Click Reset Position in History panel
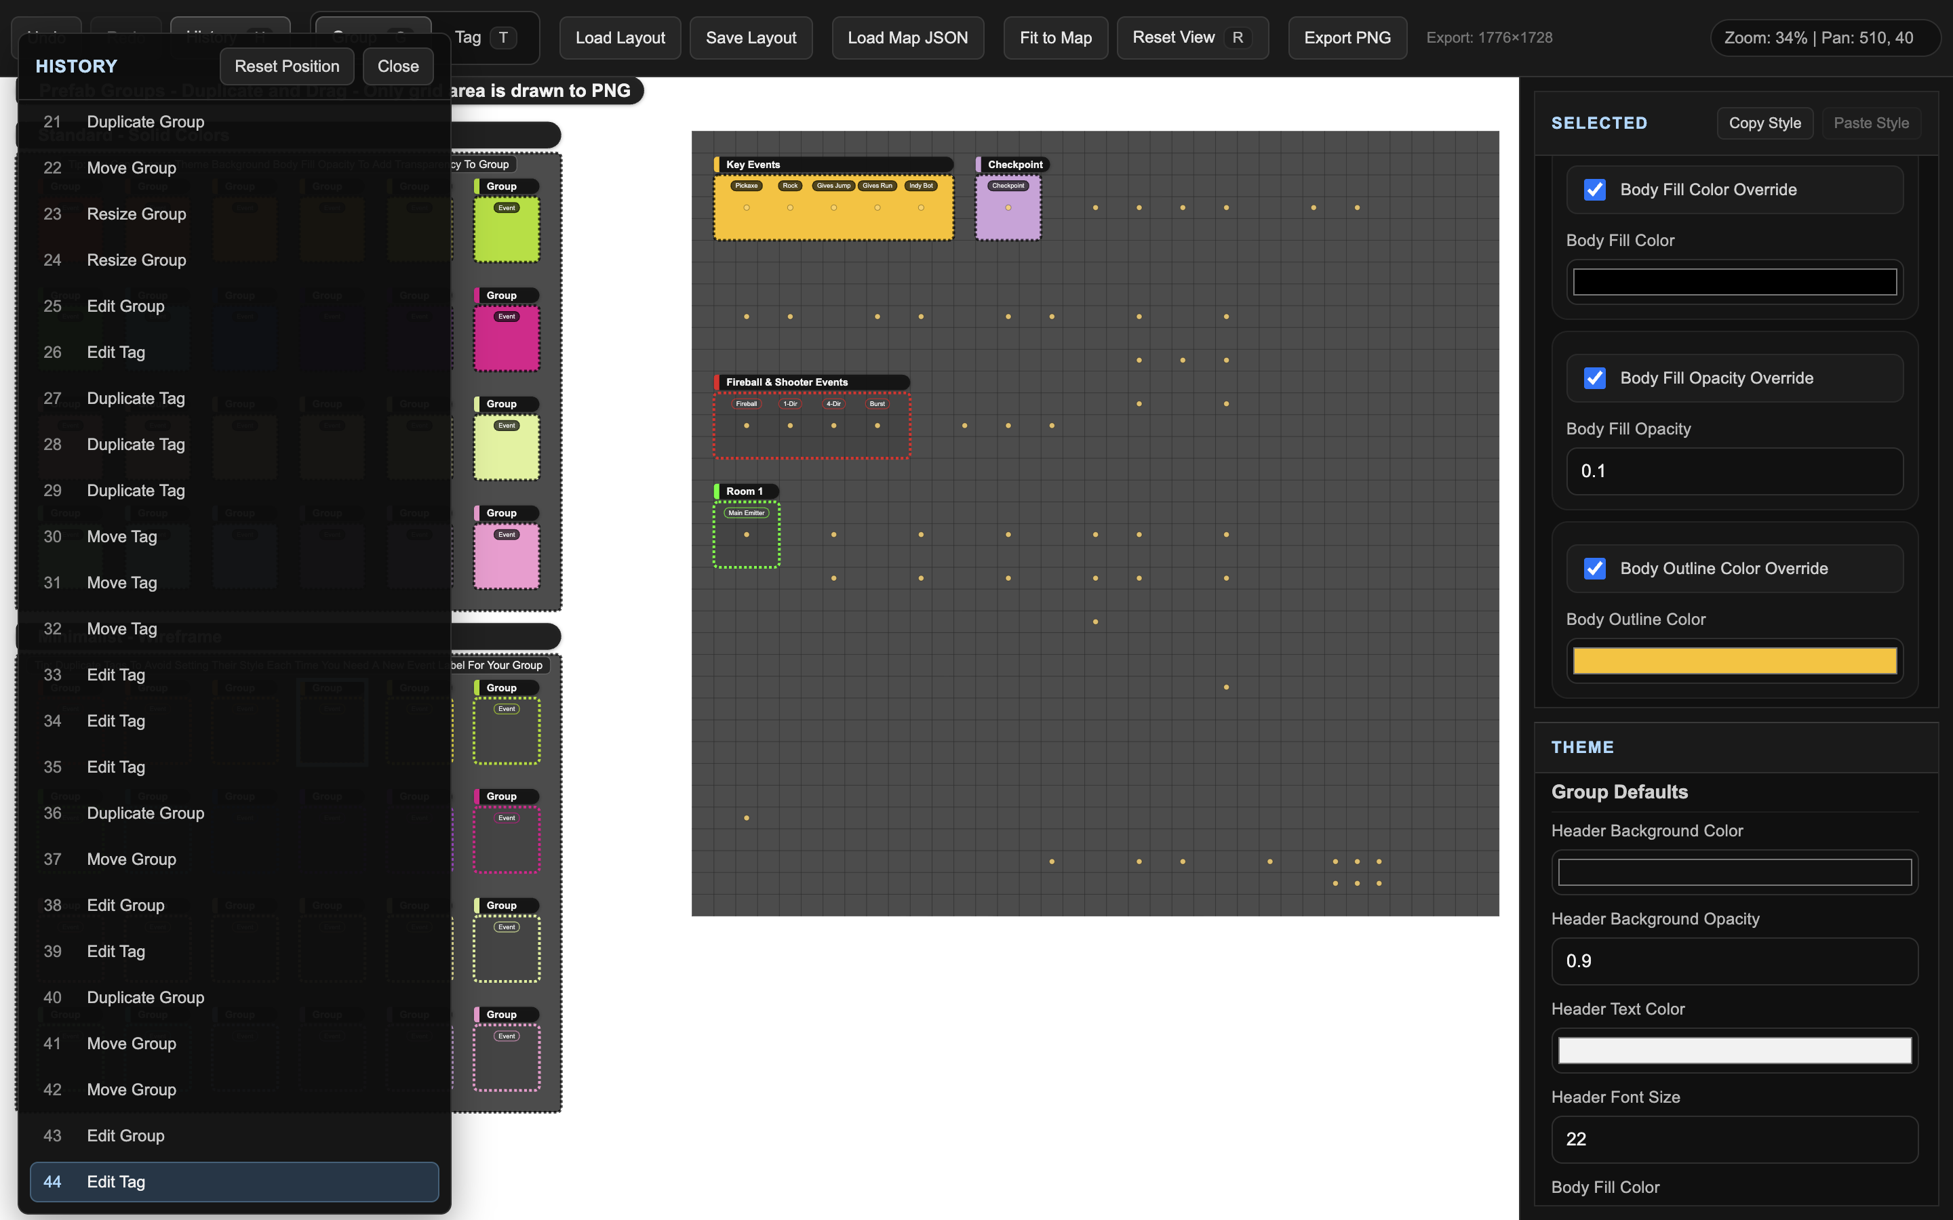This screenshot has width=1953, height=1220. (286, 66)
